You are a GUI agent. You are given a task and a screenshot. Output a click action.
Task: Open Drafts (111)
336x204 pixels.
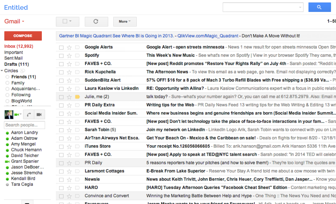click(16, 64)
